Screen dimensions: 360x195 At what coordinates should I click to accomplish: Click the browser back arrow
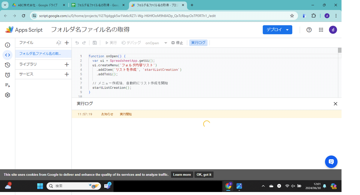(6, 16)
